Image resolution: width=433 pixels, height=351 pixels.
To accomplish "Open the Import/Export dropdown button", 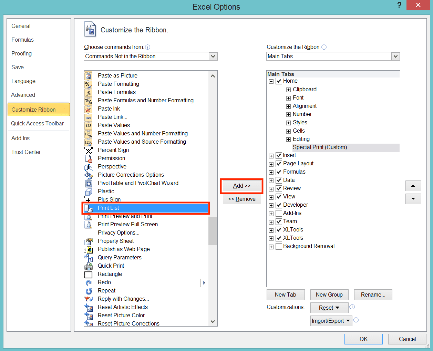I will pyautogui.click(x=331, y=321).
